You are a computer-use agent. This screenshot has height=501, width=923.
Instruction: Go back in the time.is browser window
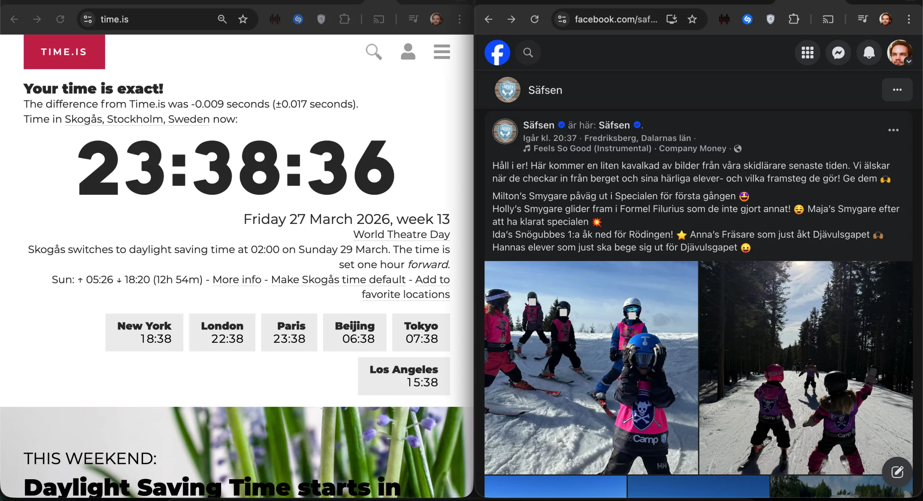(x=14, y=19)
